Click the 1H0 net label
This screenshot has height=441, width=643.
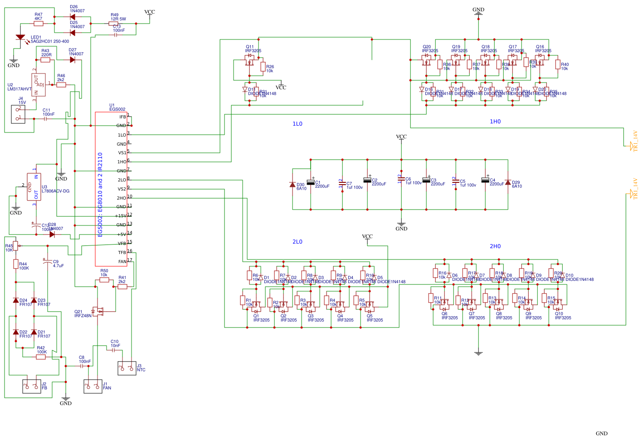click(x=496, y=122)
